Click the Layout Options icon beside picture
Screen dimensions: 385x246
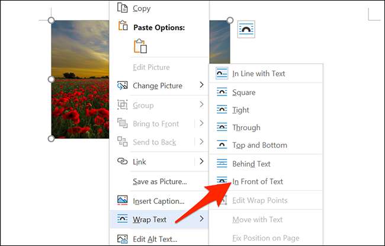246,30
